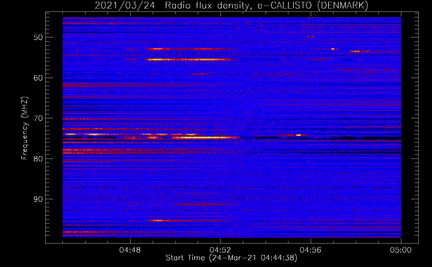
Task: Click the red emission streak near 91 MHz
Action: point(206,204)
